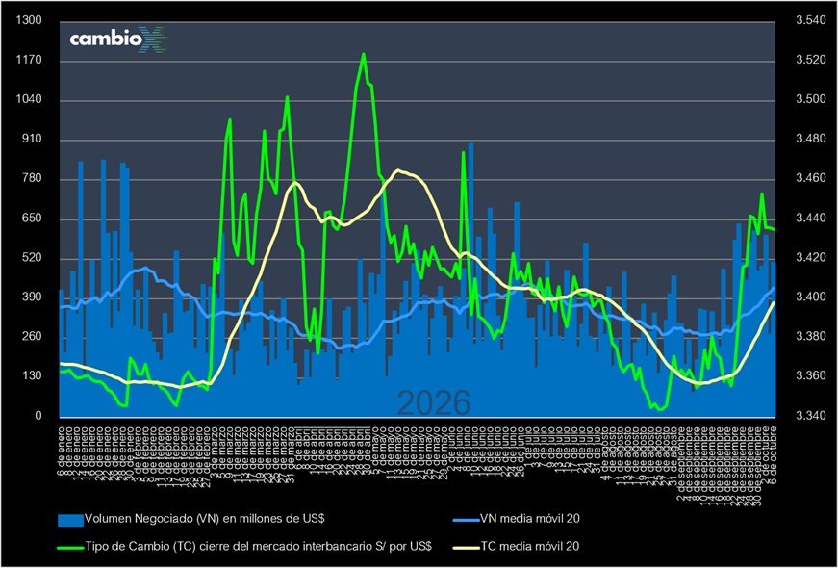Select the right axis value 3.360
The height and width of the screenshot is (568, 838).
pos(811,376)
